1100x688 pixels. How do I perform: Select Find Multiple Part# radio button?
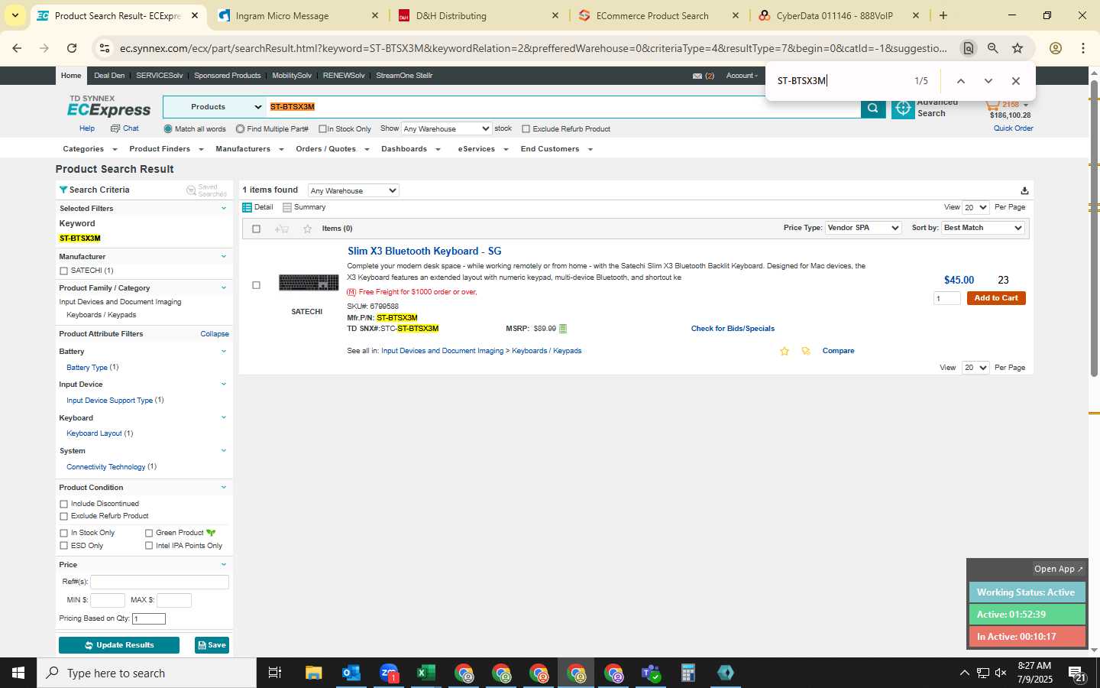[240, 129]
